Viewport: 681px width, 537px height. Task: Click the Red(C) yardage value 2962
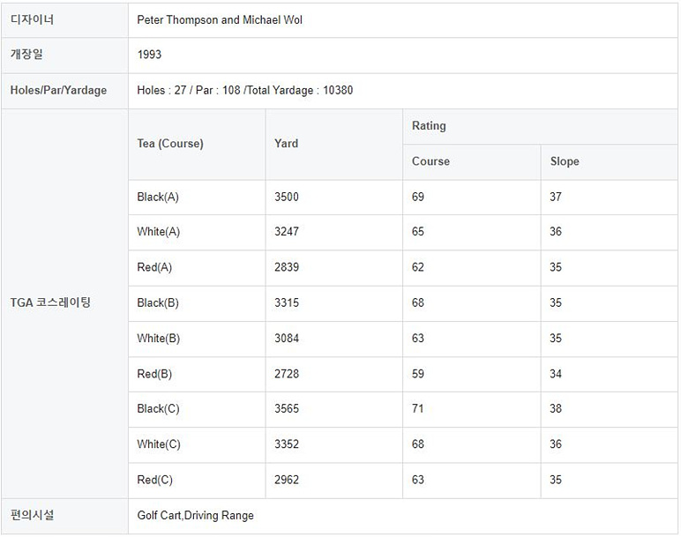pyautogui.click(x=287, y=481)
